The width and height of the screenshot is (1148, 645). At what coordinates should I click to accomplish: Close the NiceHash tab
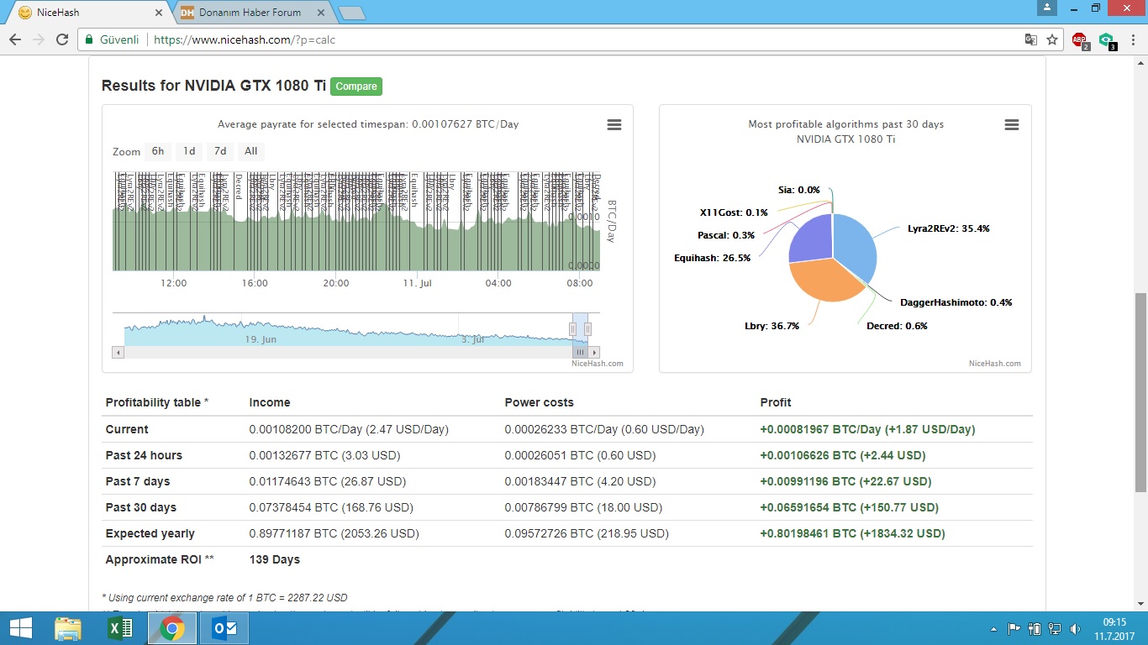(x=160, y=13)
